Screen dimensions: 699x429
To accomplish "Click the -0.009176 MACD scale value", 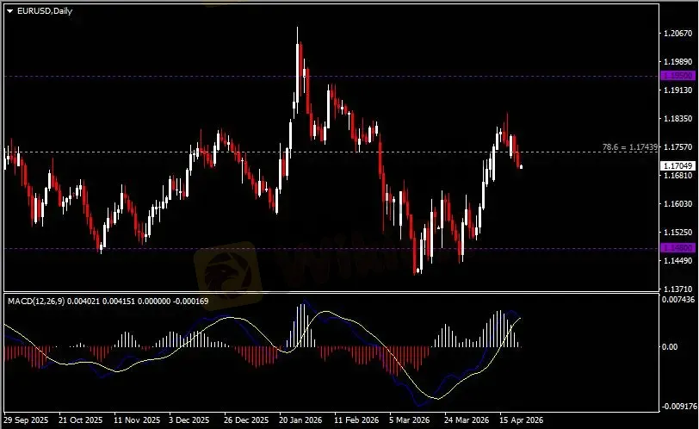I will [678, 405].
